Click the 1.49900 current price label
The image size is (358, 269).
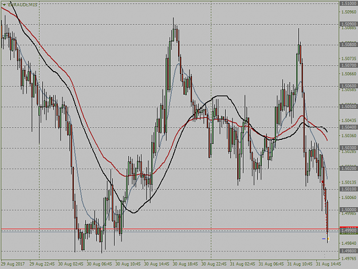(x=349, y=231)
